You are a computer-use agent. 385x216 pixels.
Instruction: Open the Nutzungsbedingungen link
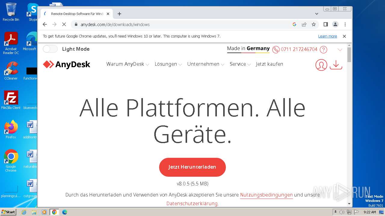(x=266, y=195)
